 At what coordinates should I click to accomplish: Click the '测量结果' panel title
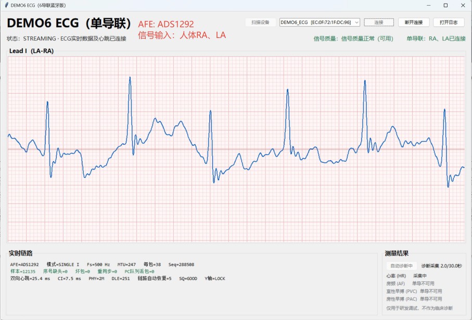[x=397, y=253]
